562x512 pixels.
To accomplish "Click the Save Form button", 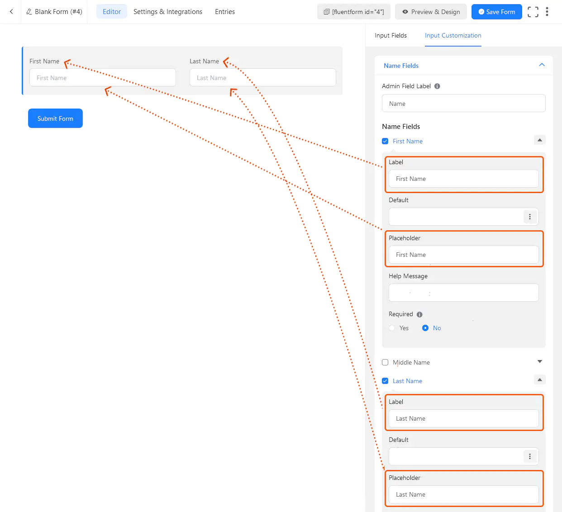I will (496, 11).
